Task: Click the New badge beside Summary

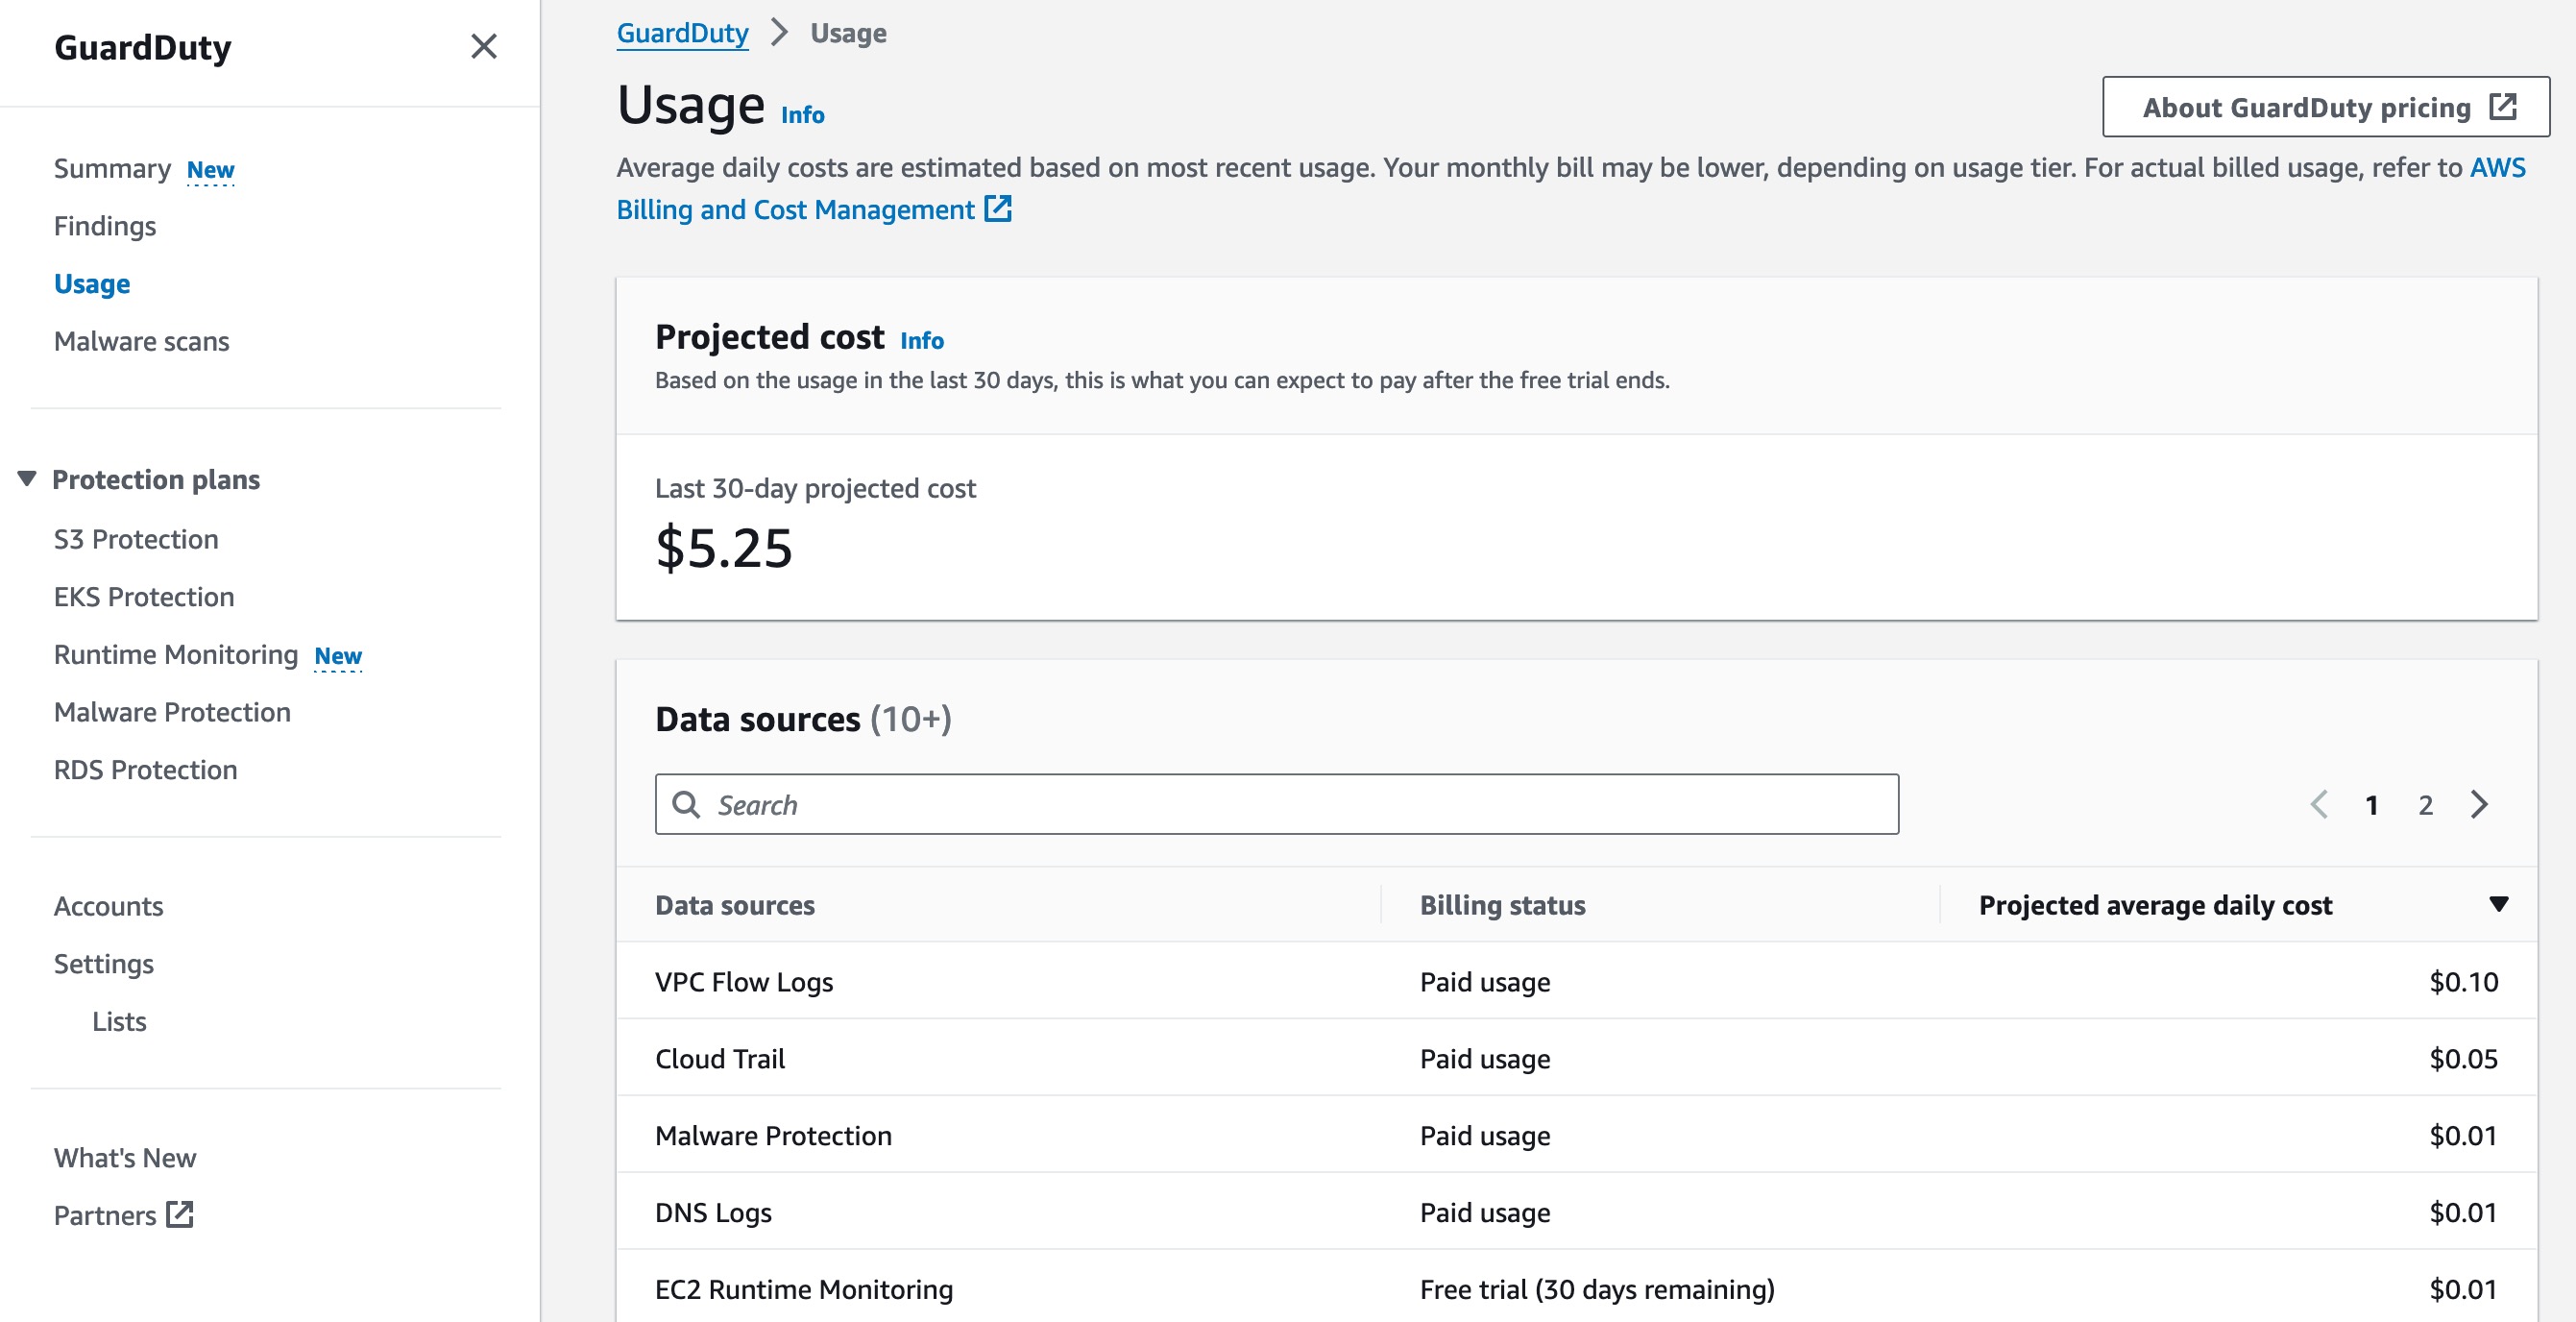Action: tap(210, 170)
